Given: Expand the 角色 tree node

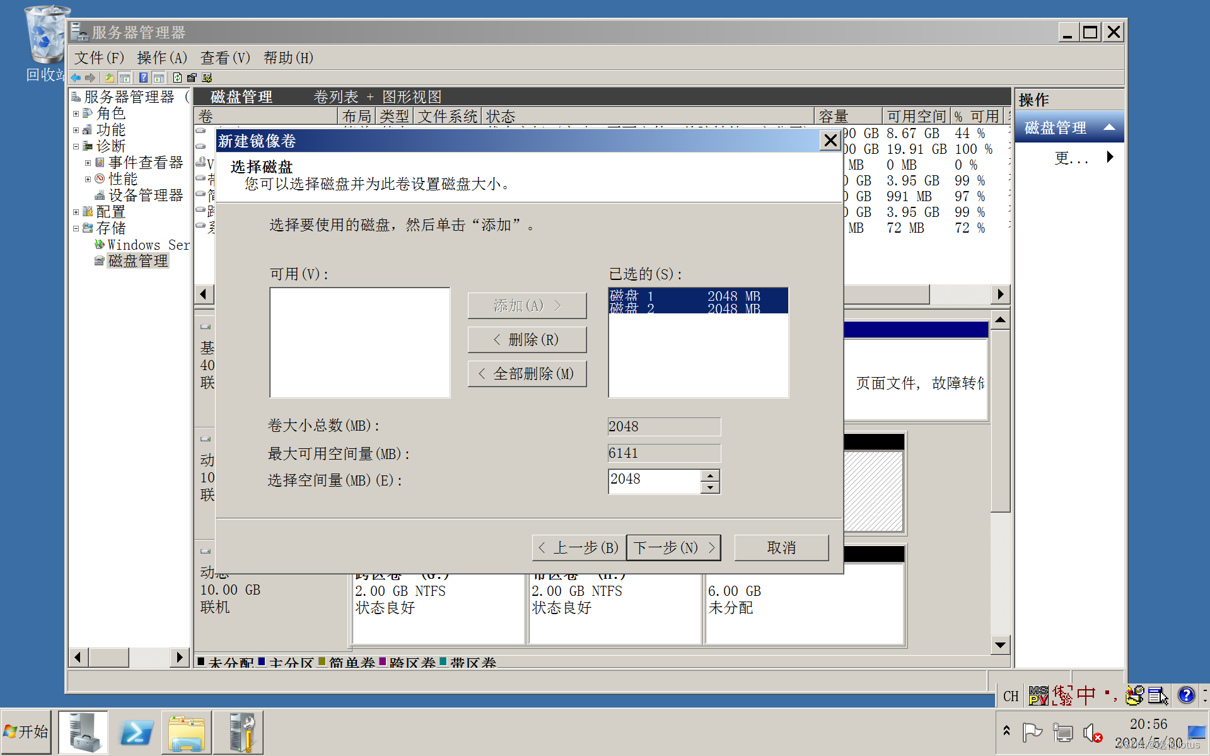Looking at the screenshot, I should 76,114.
